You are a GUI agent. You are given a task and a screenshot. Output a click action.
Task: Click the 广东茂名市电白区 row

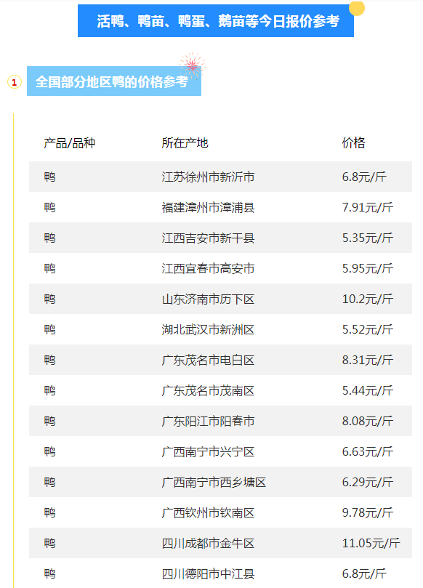(220, 360)
